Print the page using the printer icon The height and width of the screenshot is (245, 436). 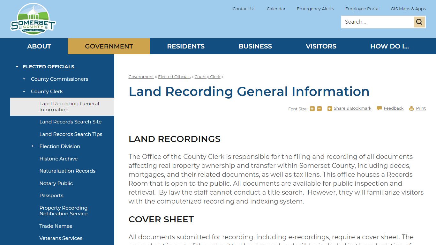[x=411, y=108]
